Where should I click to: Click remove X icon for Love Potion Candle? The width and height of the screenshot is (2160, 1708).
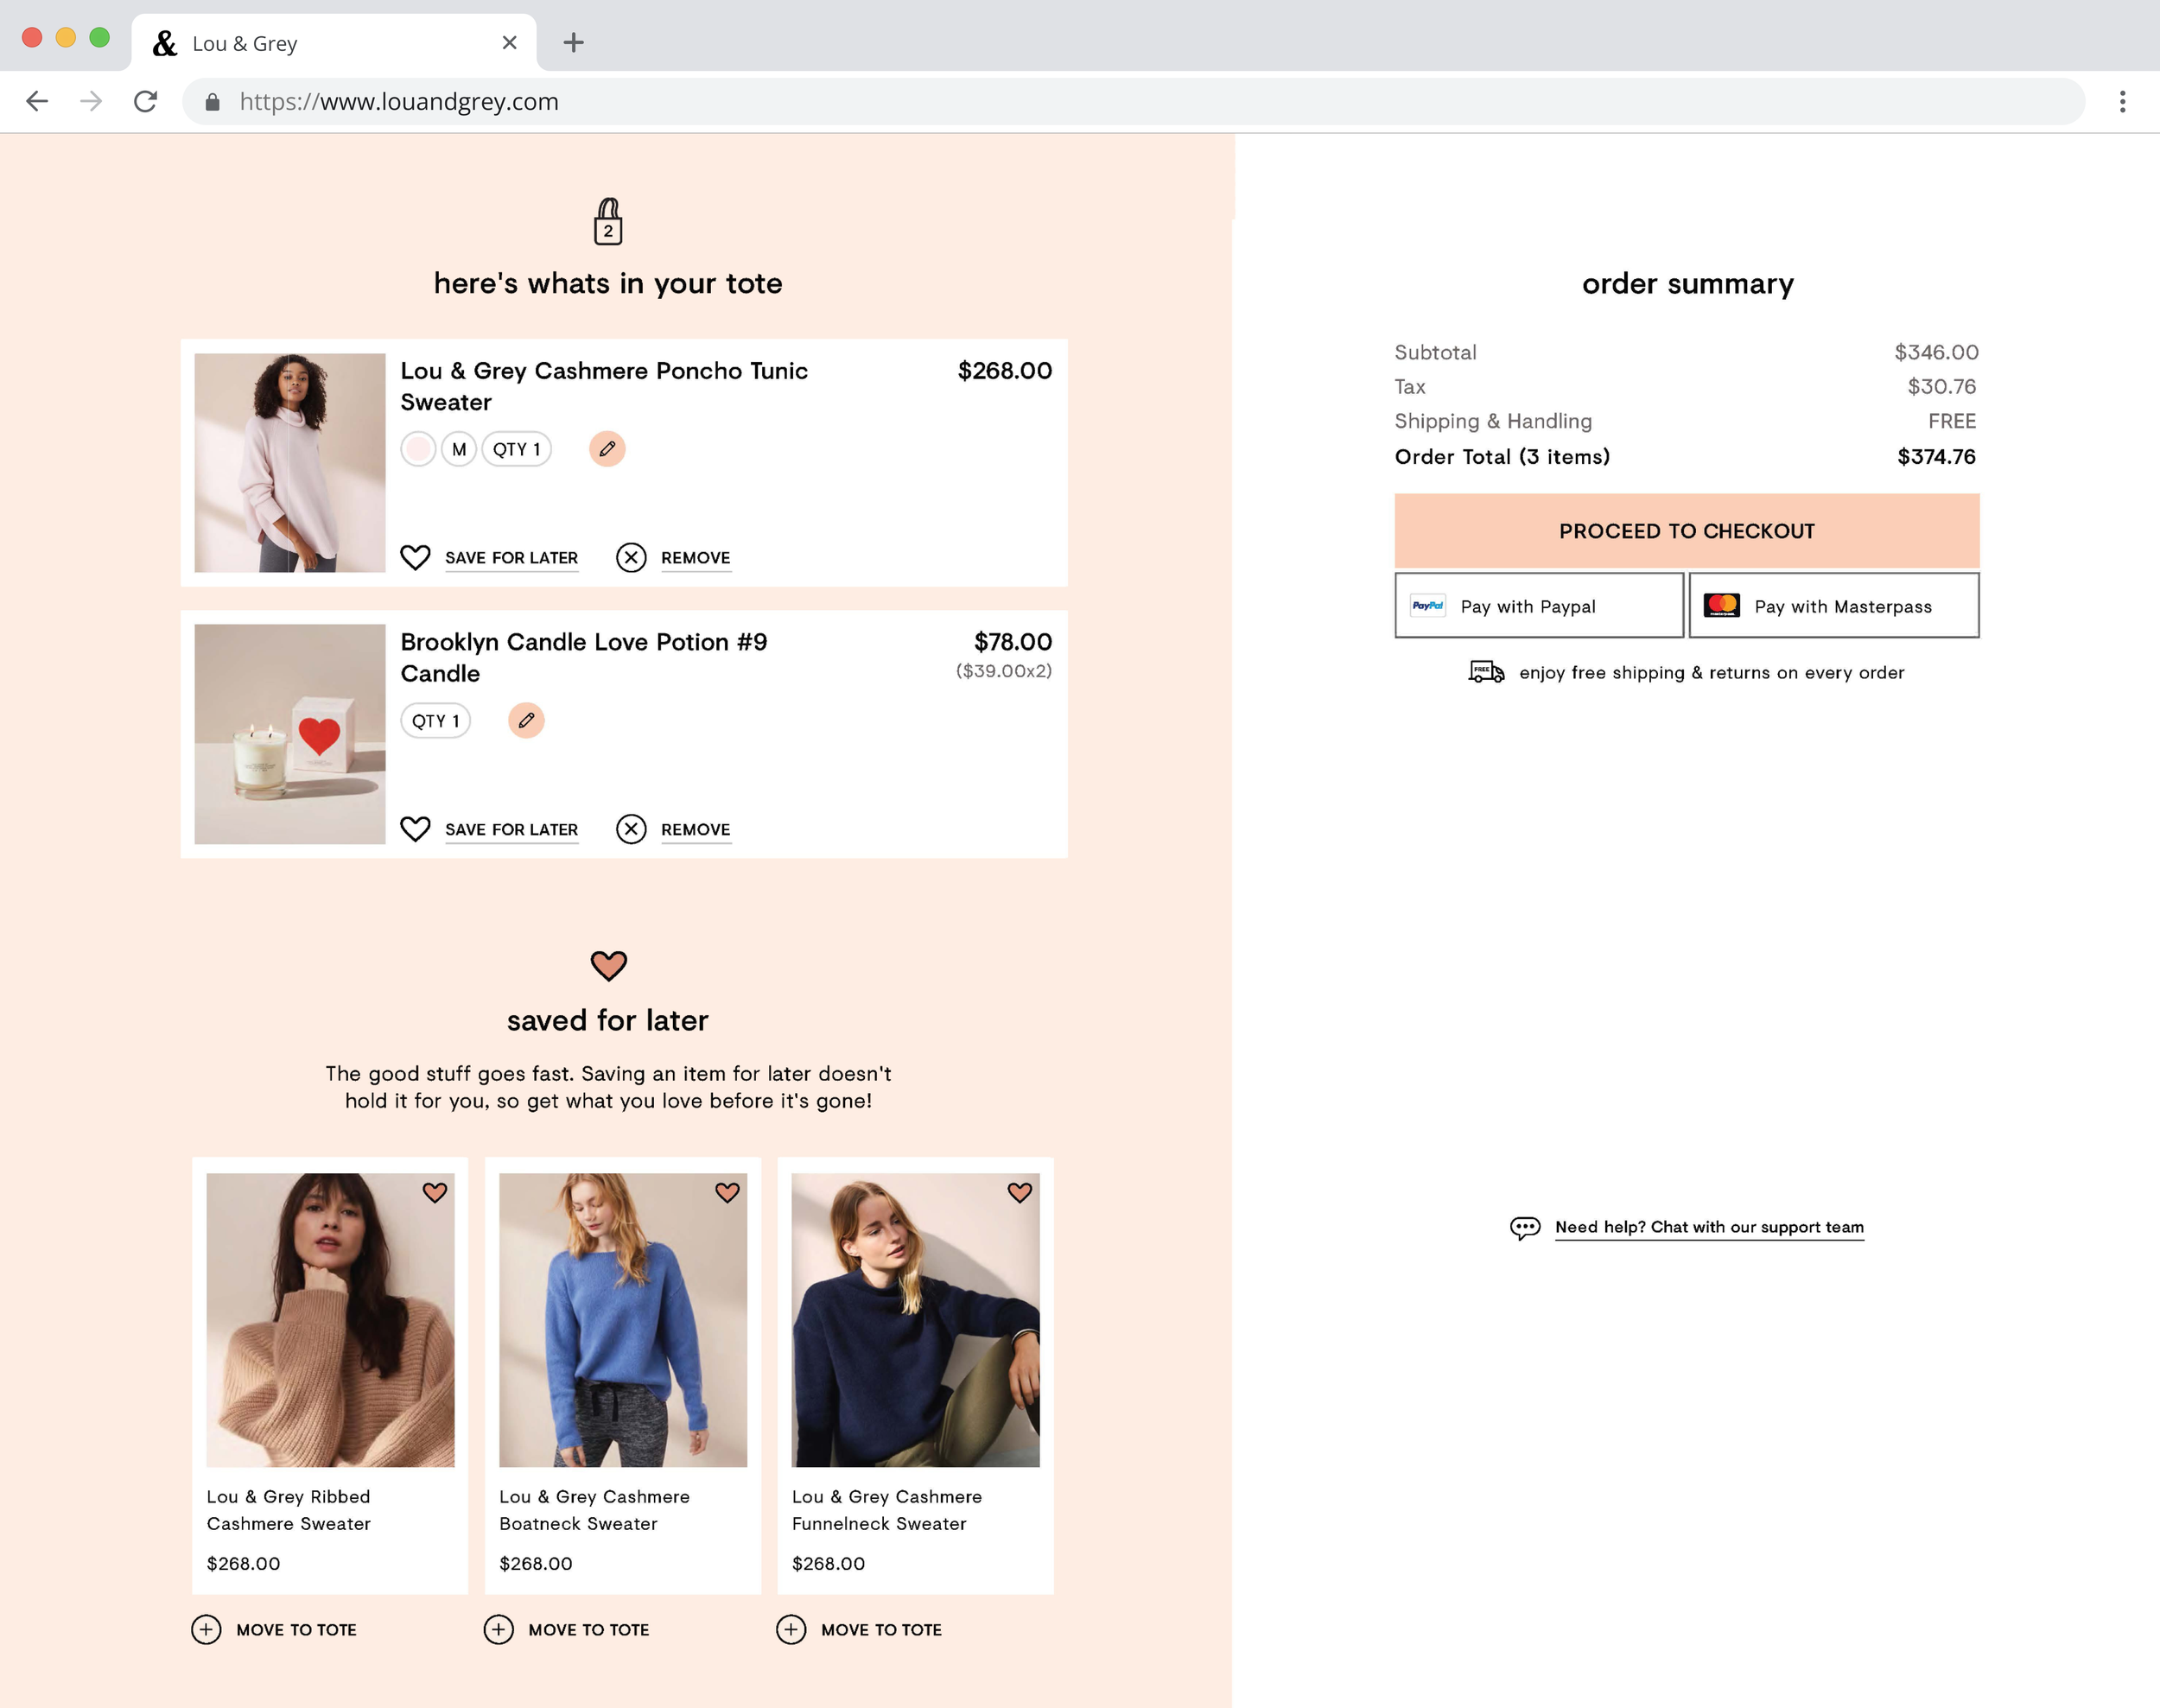coord(631,829)
